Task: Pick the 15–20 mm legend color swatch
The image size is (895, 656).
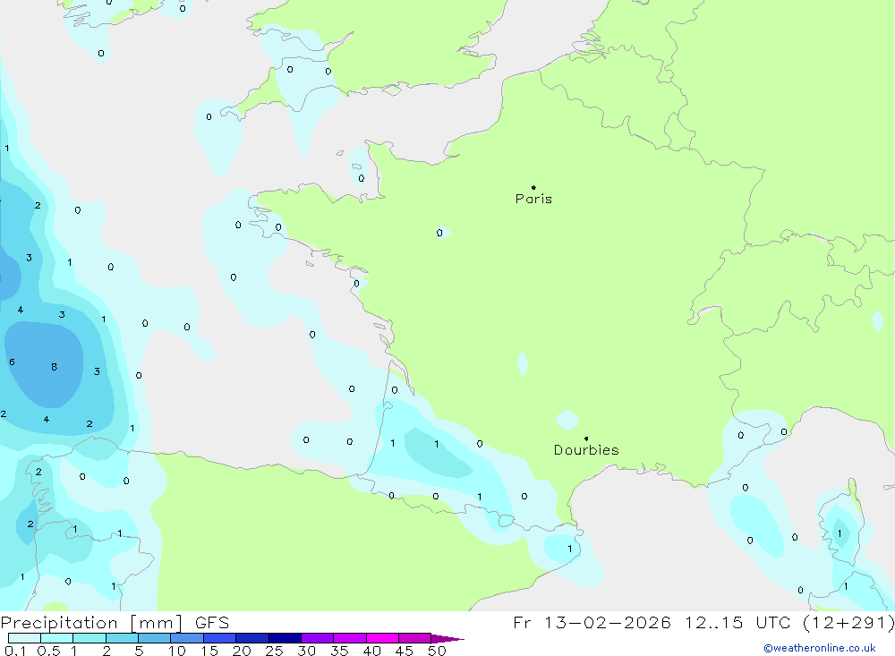Action: coord(220,638)
